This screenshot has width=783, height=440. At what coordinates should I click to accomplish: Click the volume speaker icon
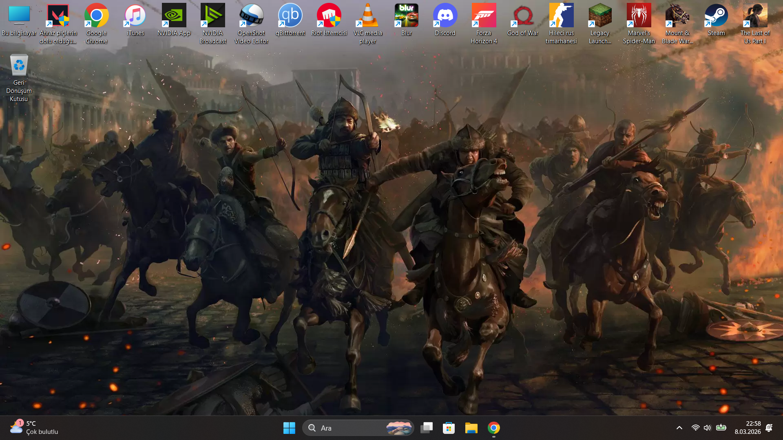[707, 428]
